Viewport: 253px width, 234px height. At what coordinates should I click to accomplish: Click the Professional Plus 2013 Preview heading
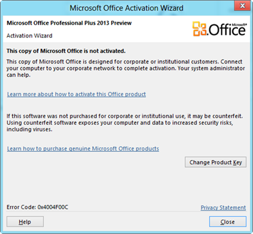tap(69, 23)
